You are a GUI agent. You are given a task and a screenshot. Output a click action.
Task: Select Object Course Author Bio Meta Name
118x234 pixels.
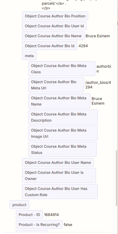(x=59, y=101)
